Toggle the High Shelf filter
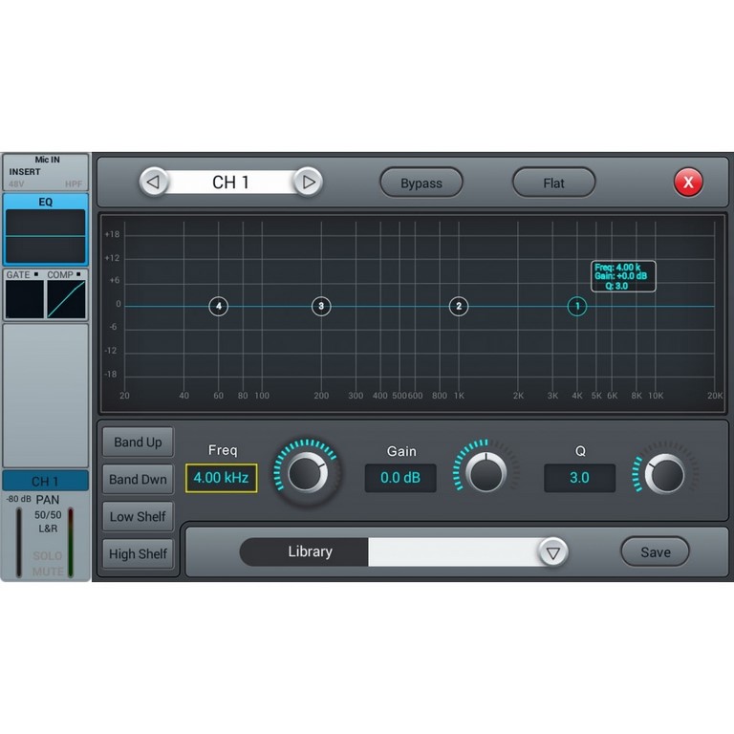 tap(138, 554)
